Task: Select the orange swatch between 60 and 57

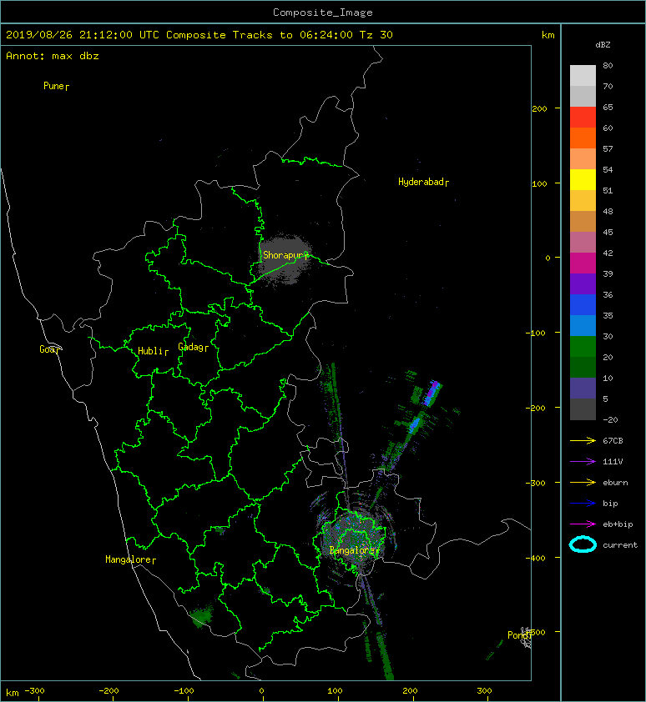Action: pos(583,138)
